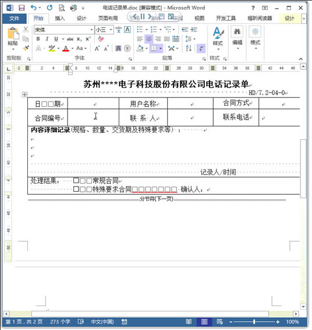The width and height of the screenshot is (312, 330).
Task: Open the font name dropdown
Action: click(x=91, y=30)
